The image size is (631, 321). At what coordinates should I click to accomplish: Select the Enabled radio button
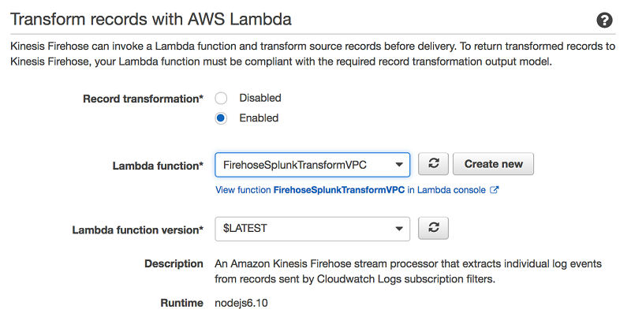pos(221,118)
